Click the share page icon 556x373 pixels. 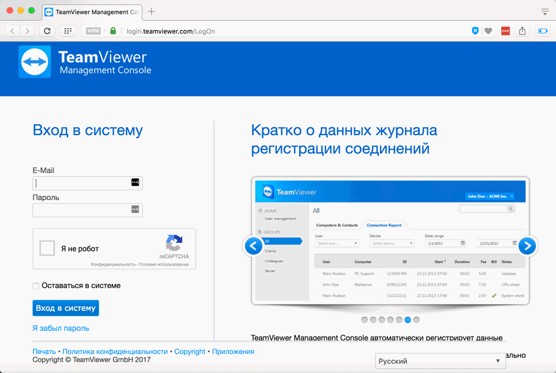(x=522, y=31)
